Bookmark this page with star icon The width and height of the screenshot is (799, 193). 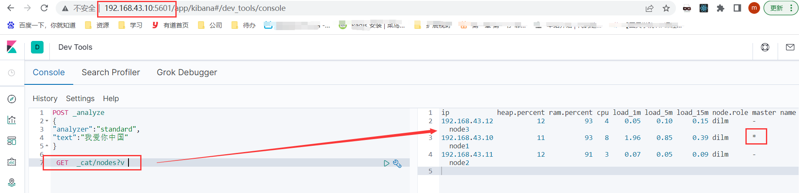tap(666, 8)
